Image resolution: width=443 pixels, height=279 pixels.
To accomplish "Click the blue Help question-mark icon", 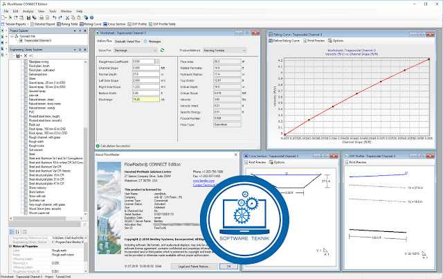I will 91,17.
